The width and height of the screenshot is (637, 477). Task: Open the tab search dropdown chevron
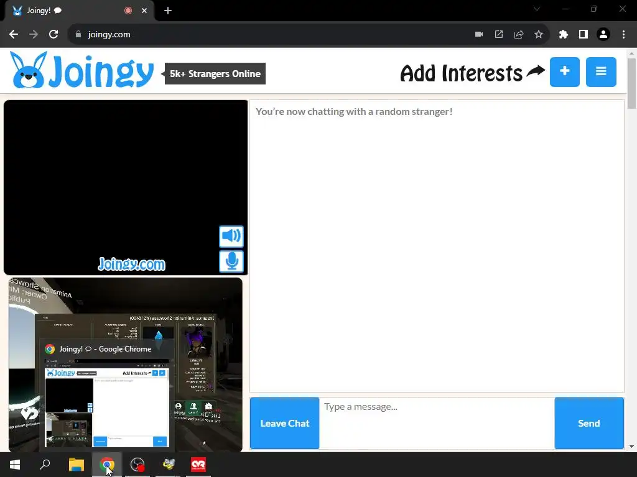click(537, 9)
